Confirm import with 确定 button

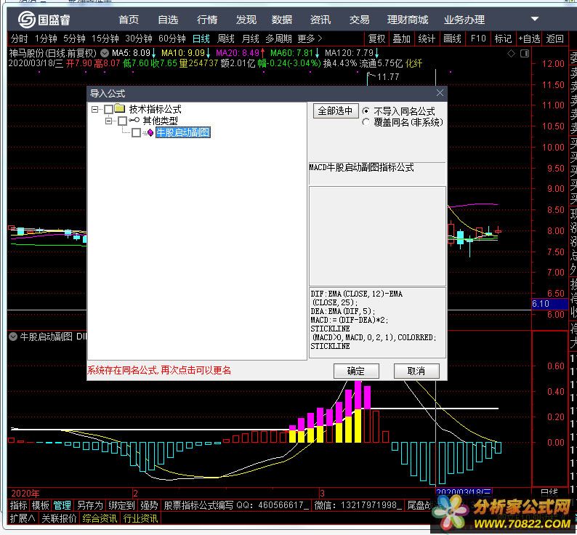[x=356, y=371]
